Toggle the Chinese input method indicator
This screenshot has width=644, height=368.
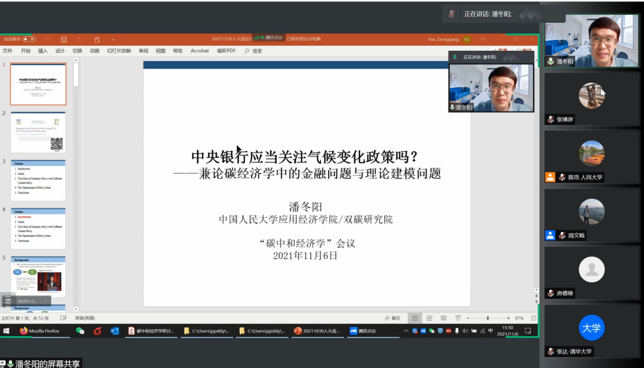click(x=491, y=331)
